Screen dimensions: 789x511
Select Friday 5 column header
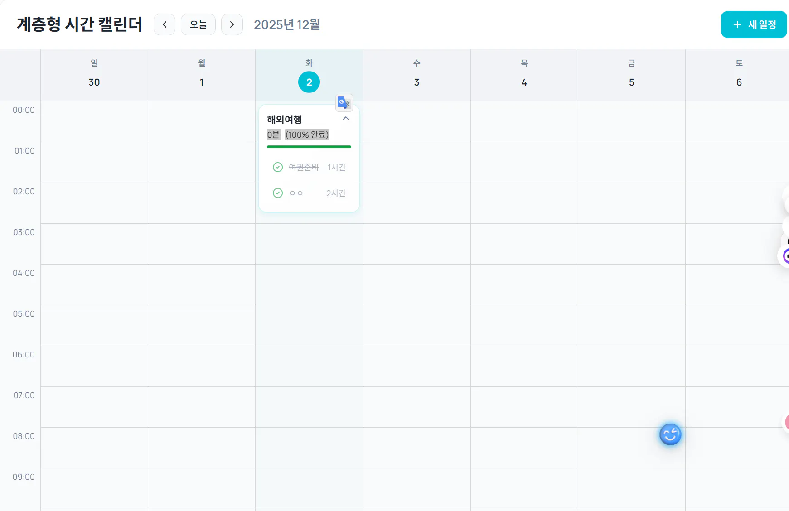pos(632,75)
